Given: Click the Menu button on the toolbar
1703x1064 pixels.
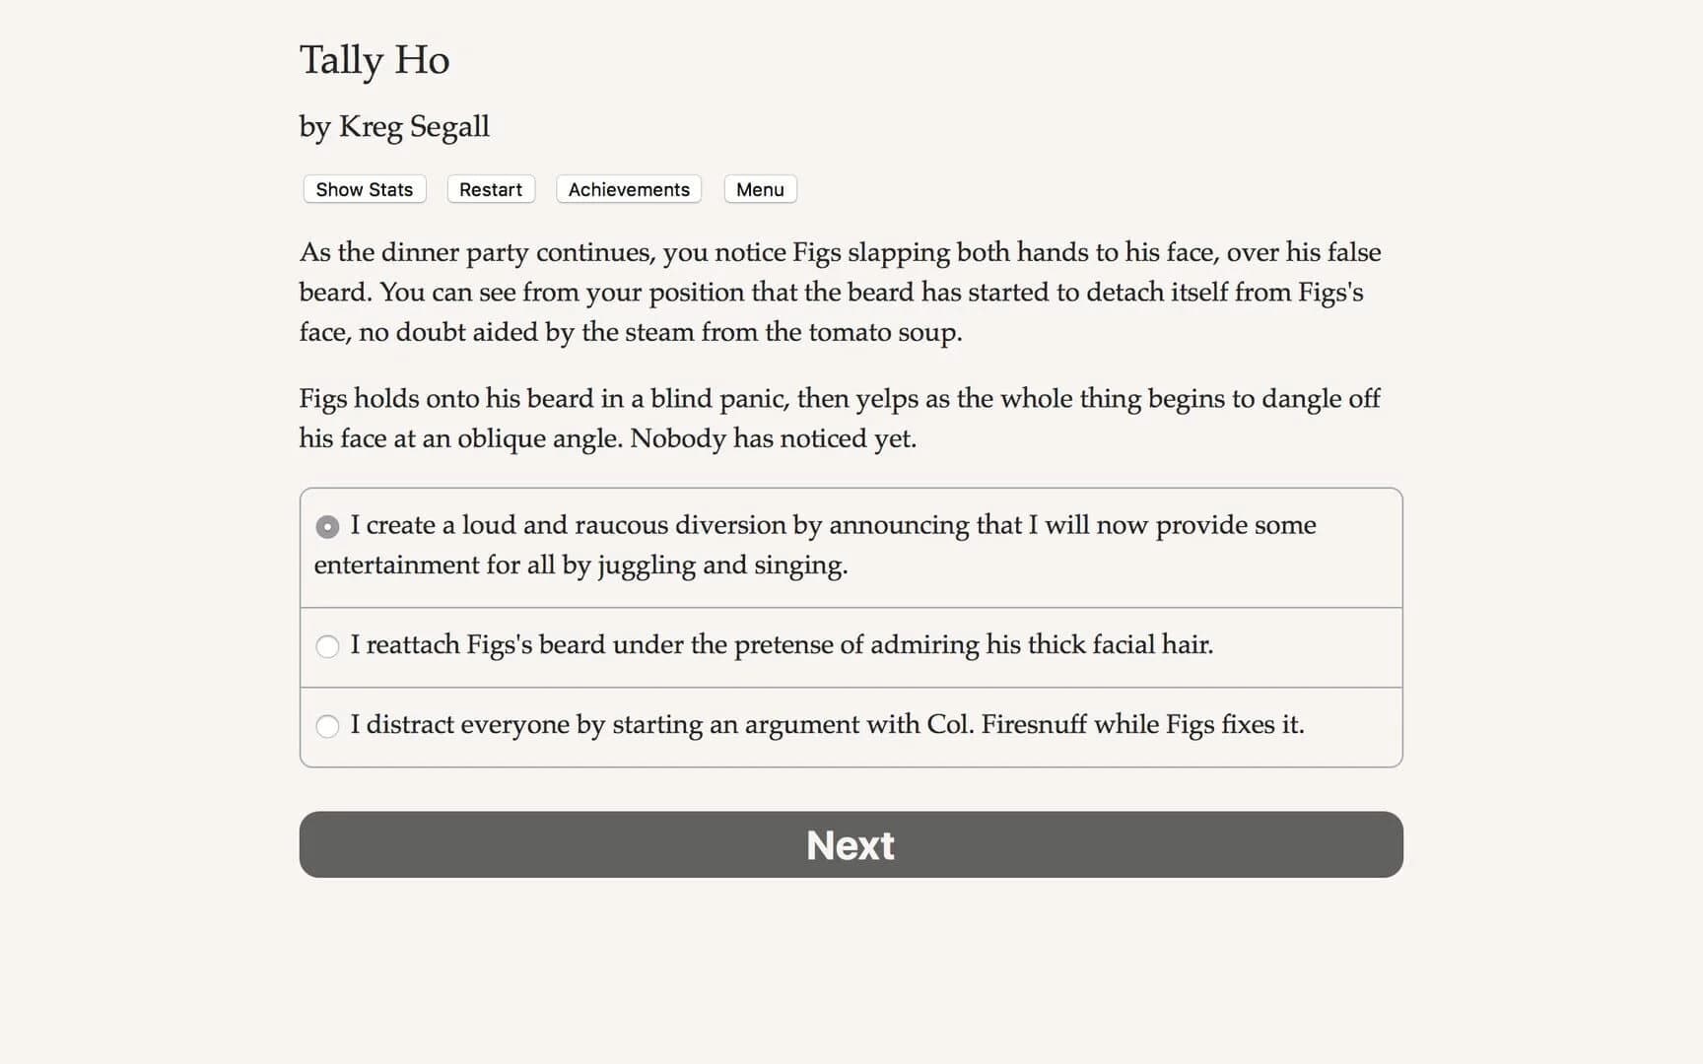Looking at the screenshot, I should pyautogui.click(x=759, y=189).
